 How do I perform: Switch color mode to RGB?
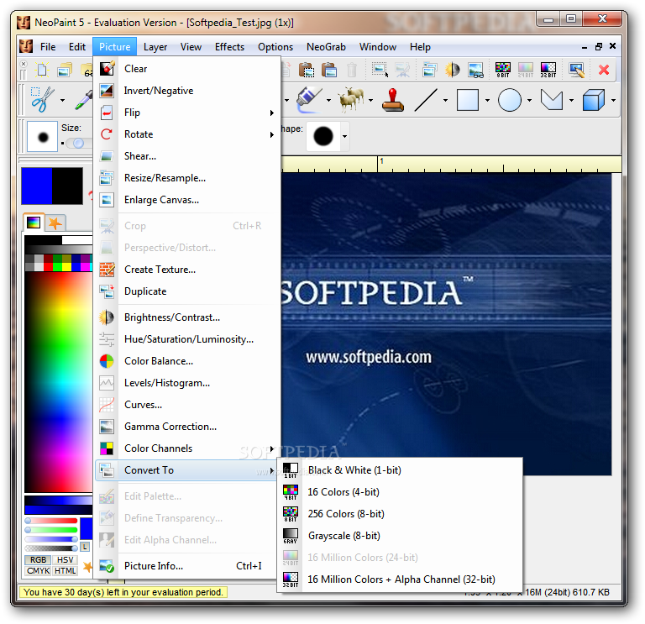click(x=39, y=560)
